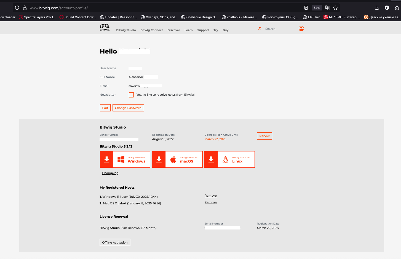Open the extensions puzzle icon
The image size is (401, 259).
click(397, 8)
